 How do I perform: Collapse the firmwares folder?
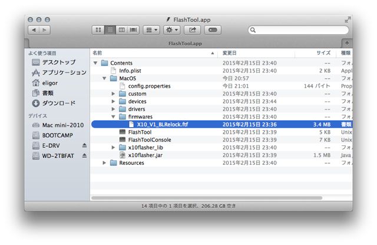[x=113, y=117]
